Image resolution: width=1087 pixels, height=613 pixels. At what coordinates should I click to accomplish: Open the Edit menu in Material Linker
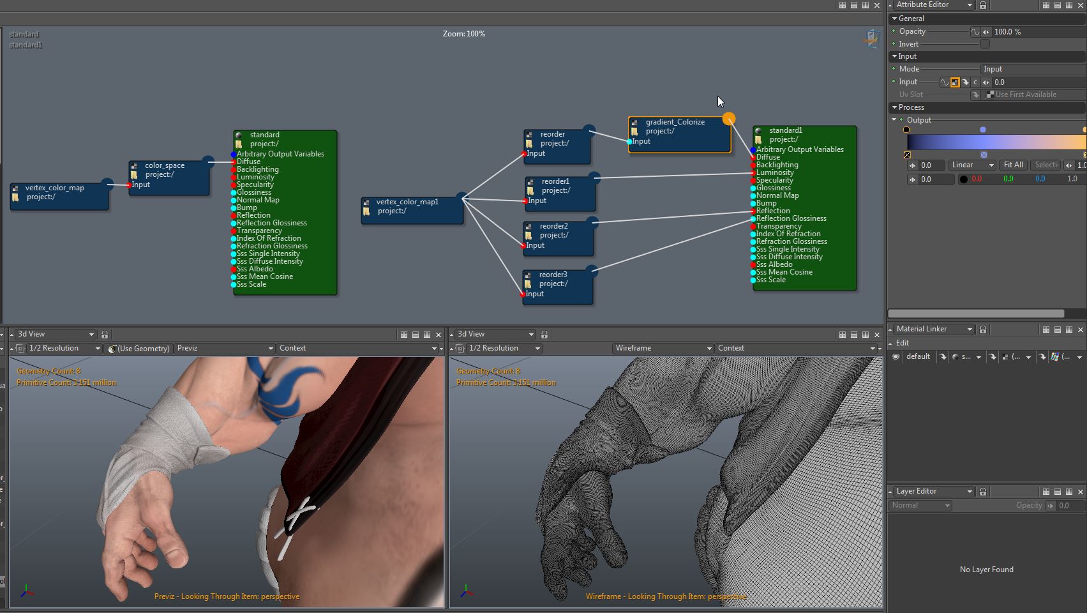tap(903, 343)
